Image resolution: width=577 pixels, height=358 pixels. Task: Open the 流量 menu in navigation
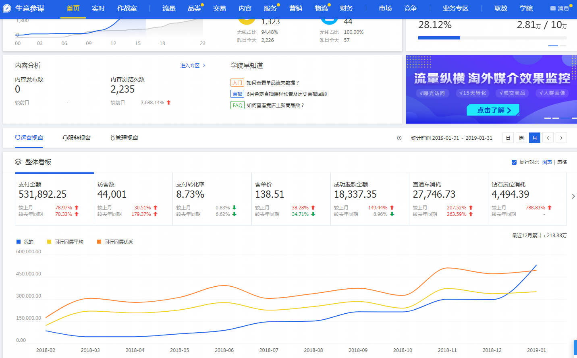pyautogui.click(x=169, y=8)
